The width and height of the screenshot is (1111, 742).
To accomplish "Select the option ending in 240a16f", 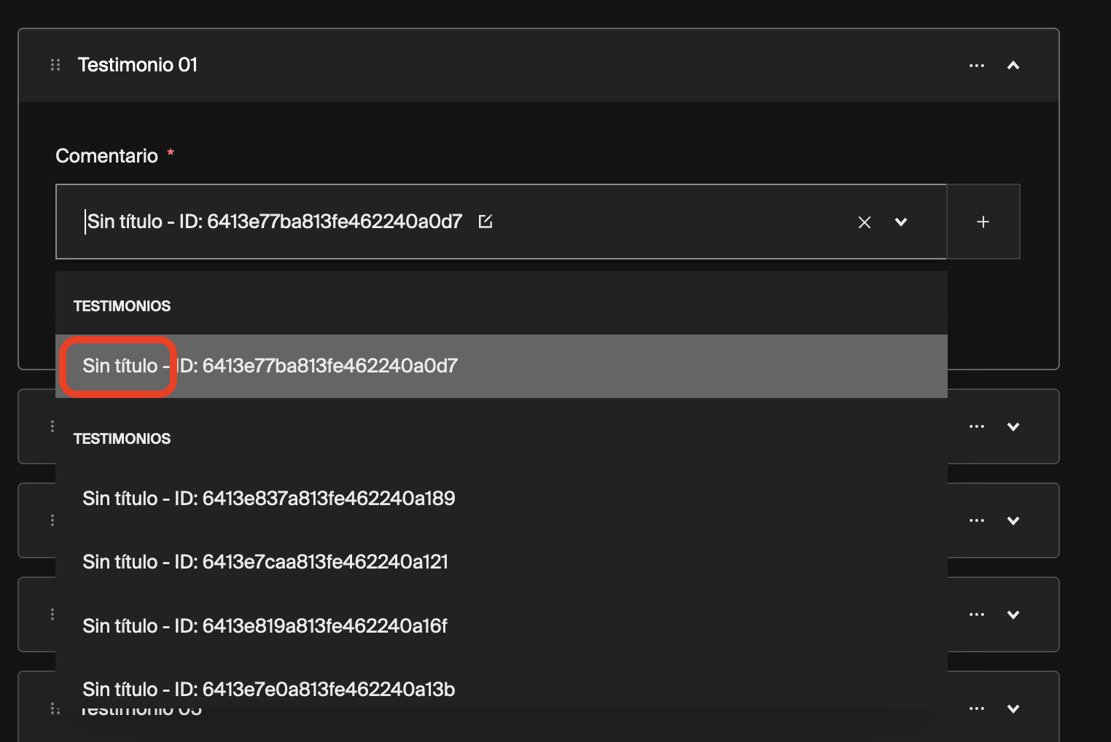I will click(x=265, y=625).
